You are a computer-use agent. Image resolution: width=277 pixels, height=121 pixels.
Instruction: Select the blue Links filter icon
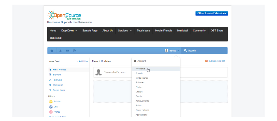click(51, 107)
